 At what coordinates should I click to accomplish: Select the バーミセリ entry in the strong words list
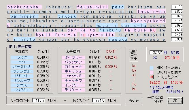pos(22,67)
